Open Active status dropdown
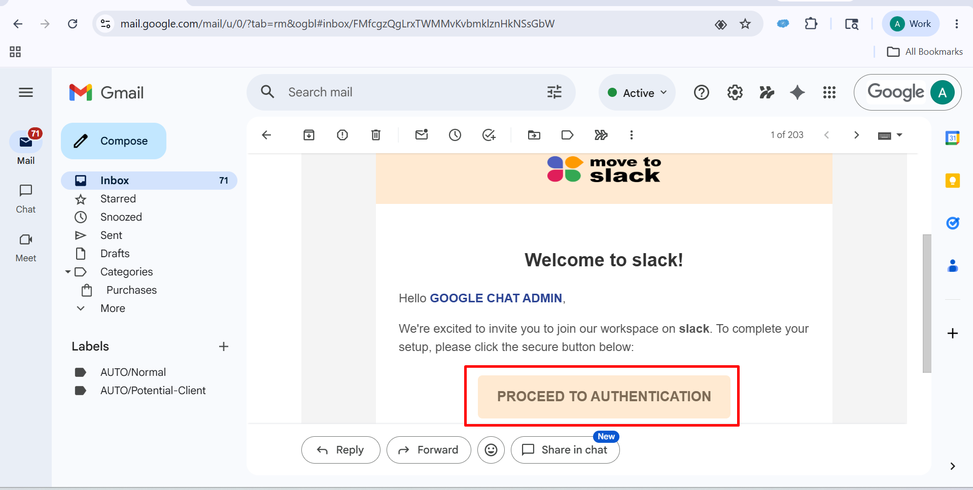Viewport: 973px width, 490px height. (637, 92)
